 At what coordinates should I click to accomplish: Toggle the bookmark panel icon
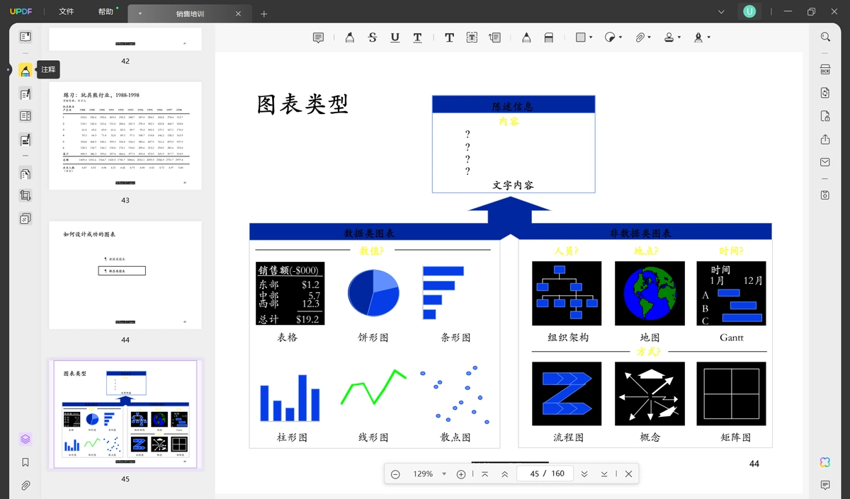point(25,462)
